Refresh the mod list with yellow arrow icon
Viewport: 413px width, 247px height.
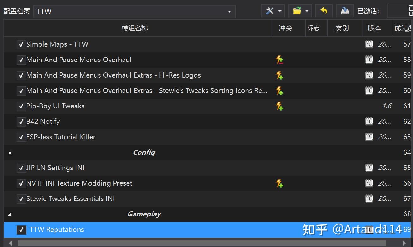(x=324, y=11)
